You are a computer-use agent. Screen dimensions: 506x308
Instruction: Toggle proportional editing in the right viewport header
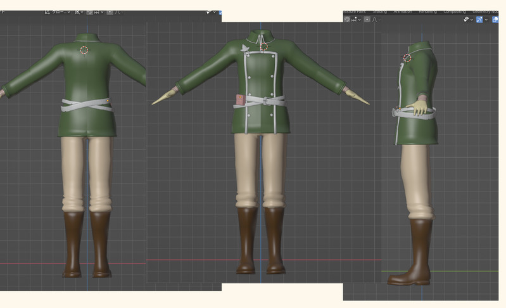point(367,20)
